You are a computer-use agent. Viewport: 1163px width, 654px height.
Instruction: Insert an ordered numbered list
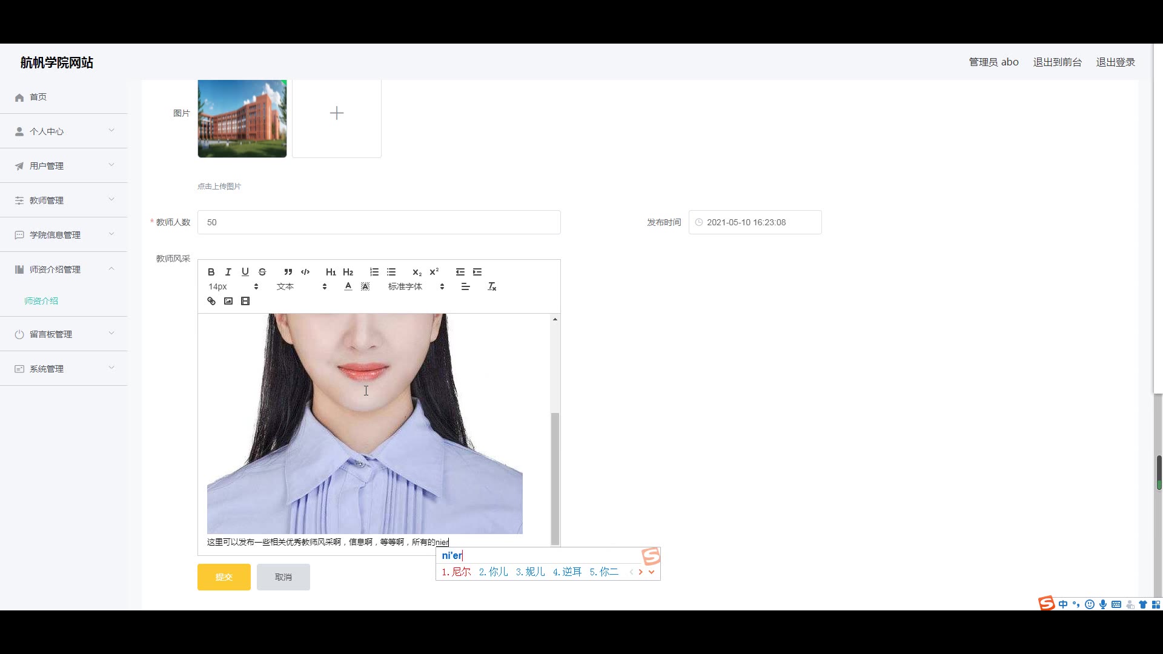(374, 272)
